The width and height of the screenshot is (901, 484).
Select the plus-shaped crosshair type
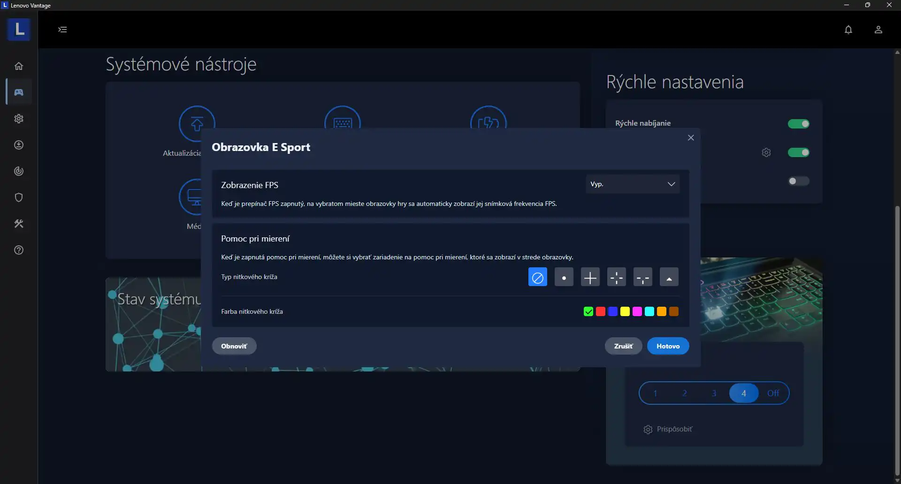tap(590, 277)
